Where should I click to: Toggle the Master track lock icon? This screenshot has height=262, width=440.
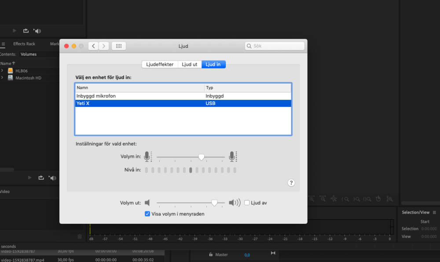pyautogui.click(x=211, y=255)
